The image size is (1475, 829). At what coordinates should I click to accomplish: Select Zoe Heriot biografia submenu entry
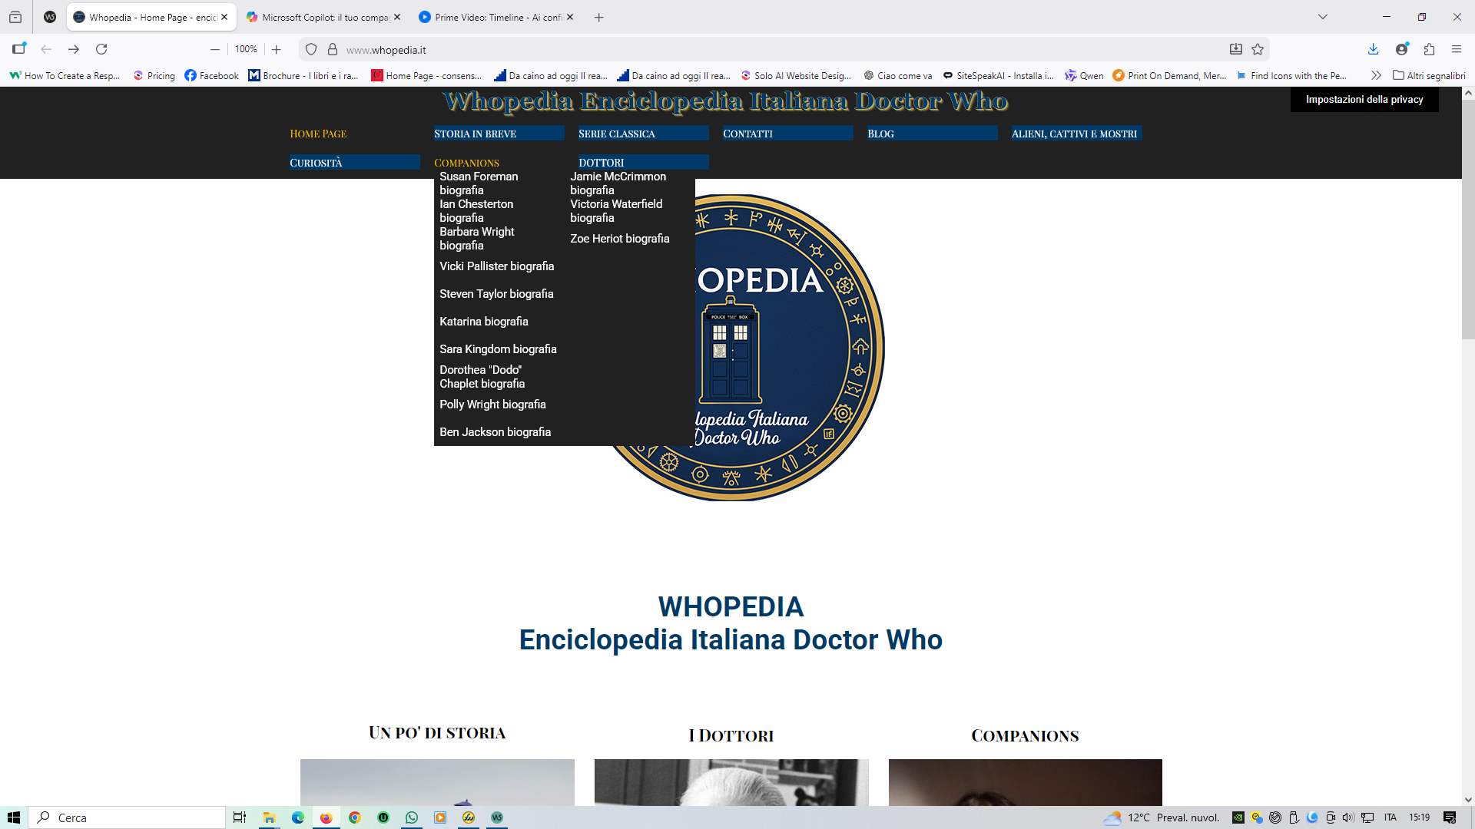pyautogui.click(x=619, y=239)
